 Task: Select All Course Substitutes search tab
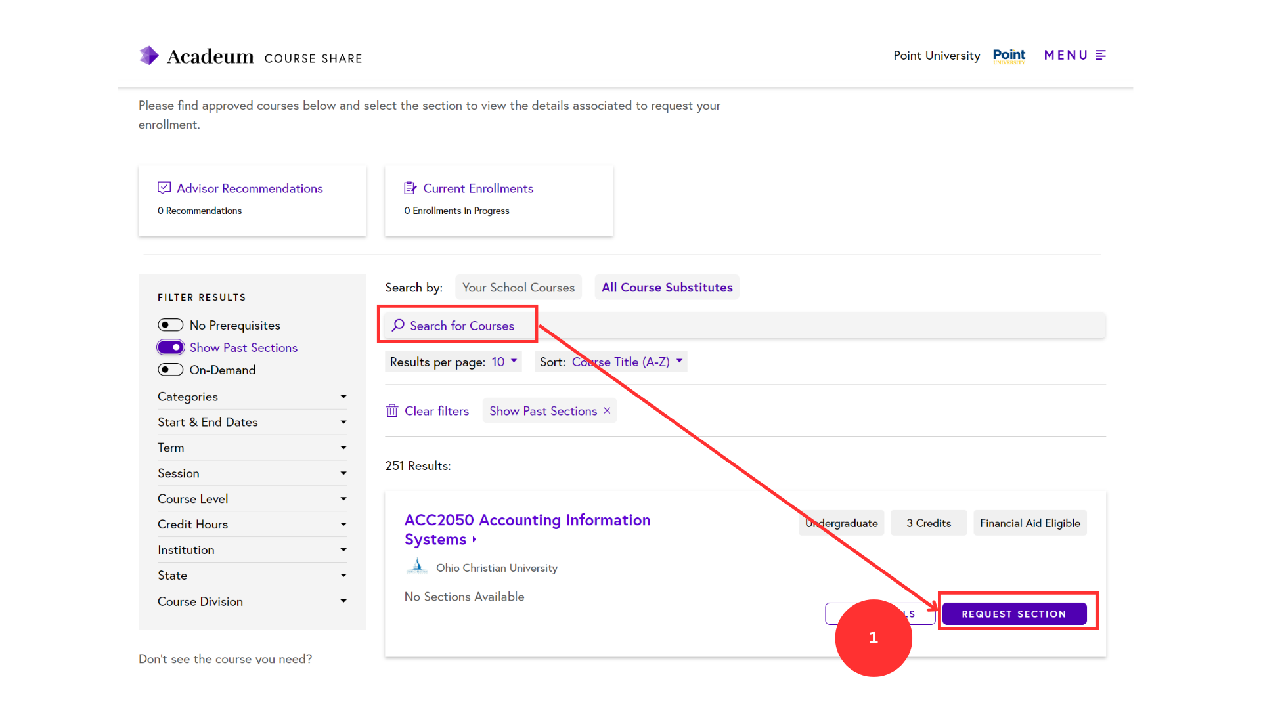tap(667, 288)
